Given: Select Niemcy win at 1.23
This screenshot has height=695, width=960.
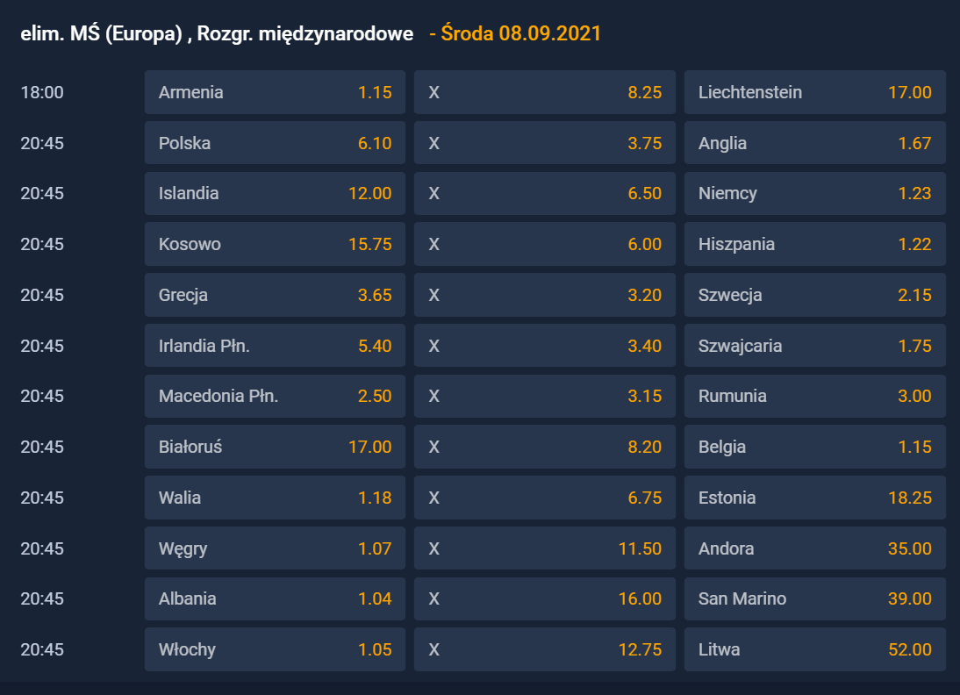Looking at the screenshot, I should (x=815, y=194).
